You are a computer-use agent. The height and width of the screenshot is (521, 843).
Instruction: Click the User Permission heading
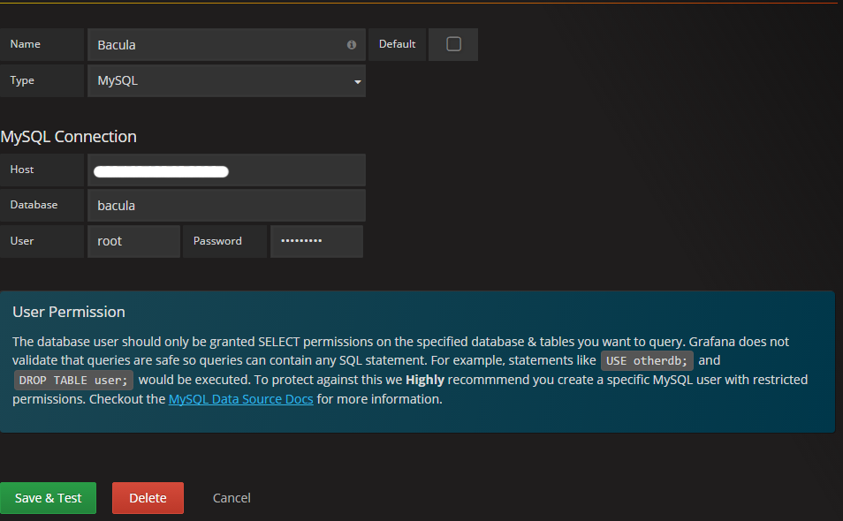pos(69,312)
